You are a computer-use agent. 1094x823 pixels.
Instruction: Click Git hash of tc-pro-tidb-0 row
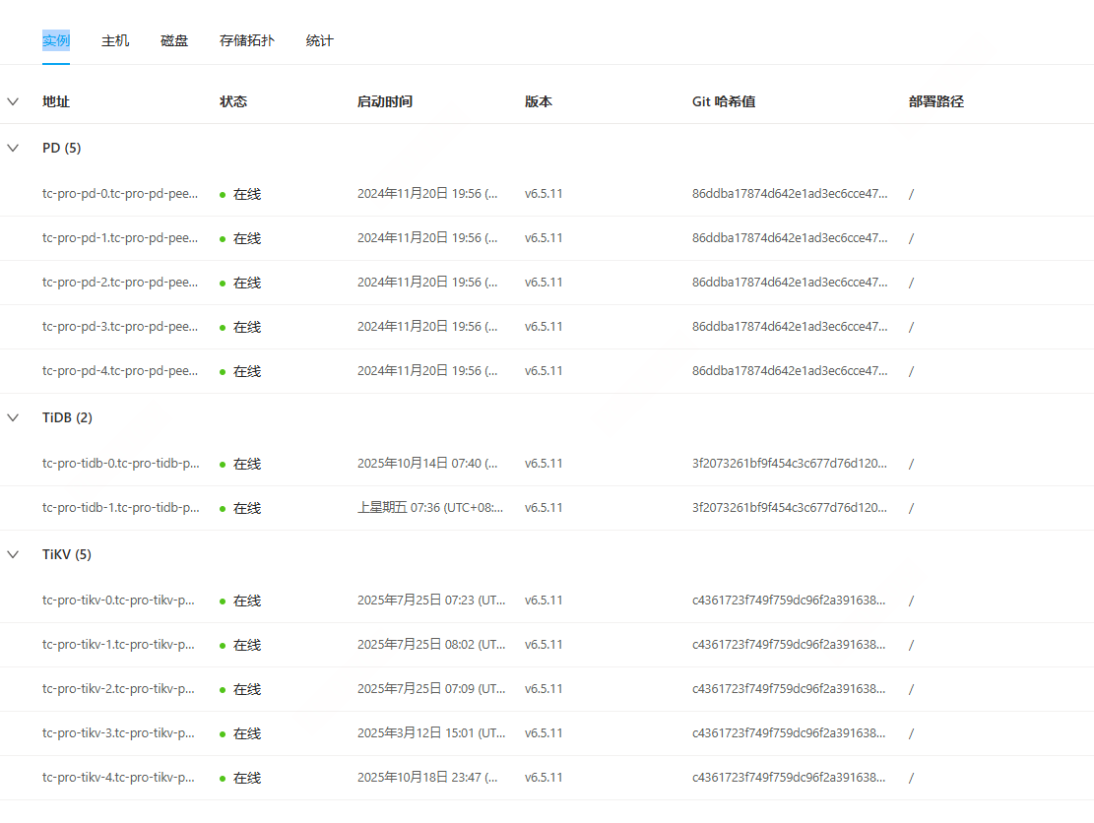tap(790, 464)
